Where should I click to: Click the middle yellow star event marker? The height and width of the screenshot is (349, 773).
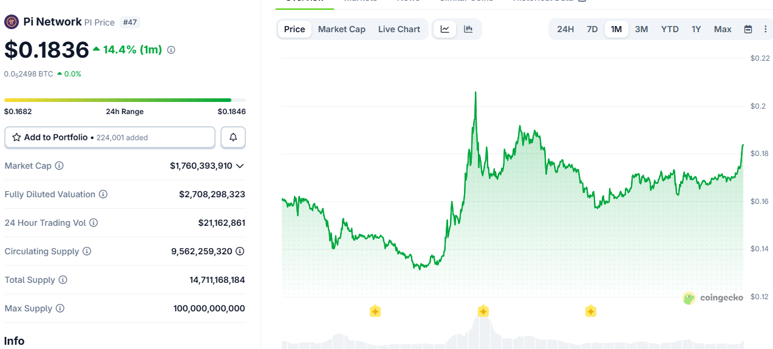tap(483, 311)
